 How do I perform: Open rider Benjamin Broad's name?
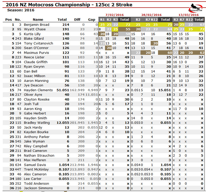[x=36, y=24]
